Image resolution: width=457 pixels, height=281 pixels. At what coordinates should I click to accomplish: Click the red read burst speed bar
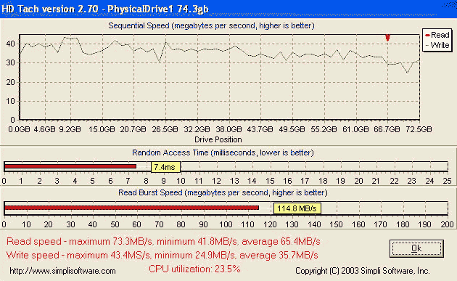(132, 208)
